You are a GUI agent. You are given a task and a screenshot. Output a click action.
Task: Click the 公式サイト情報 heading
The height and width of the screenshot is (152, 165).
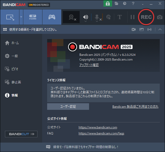point(57,119)
